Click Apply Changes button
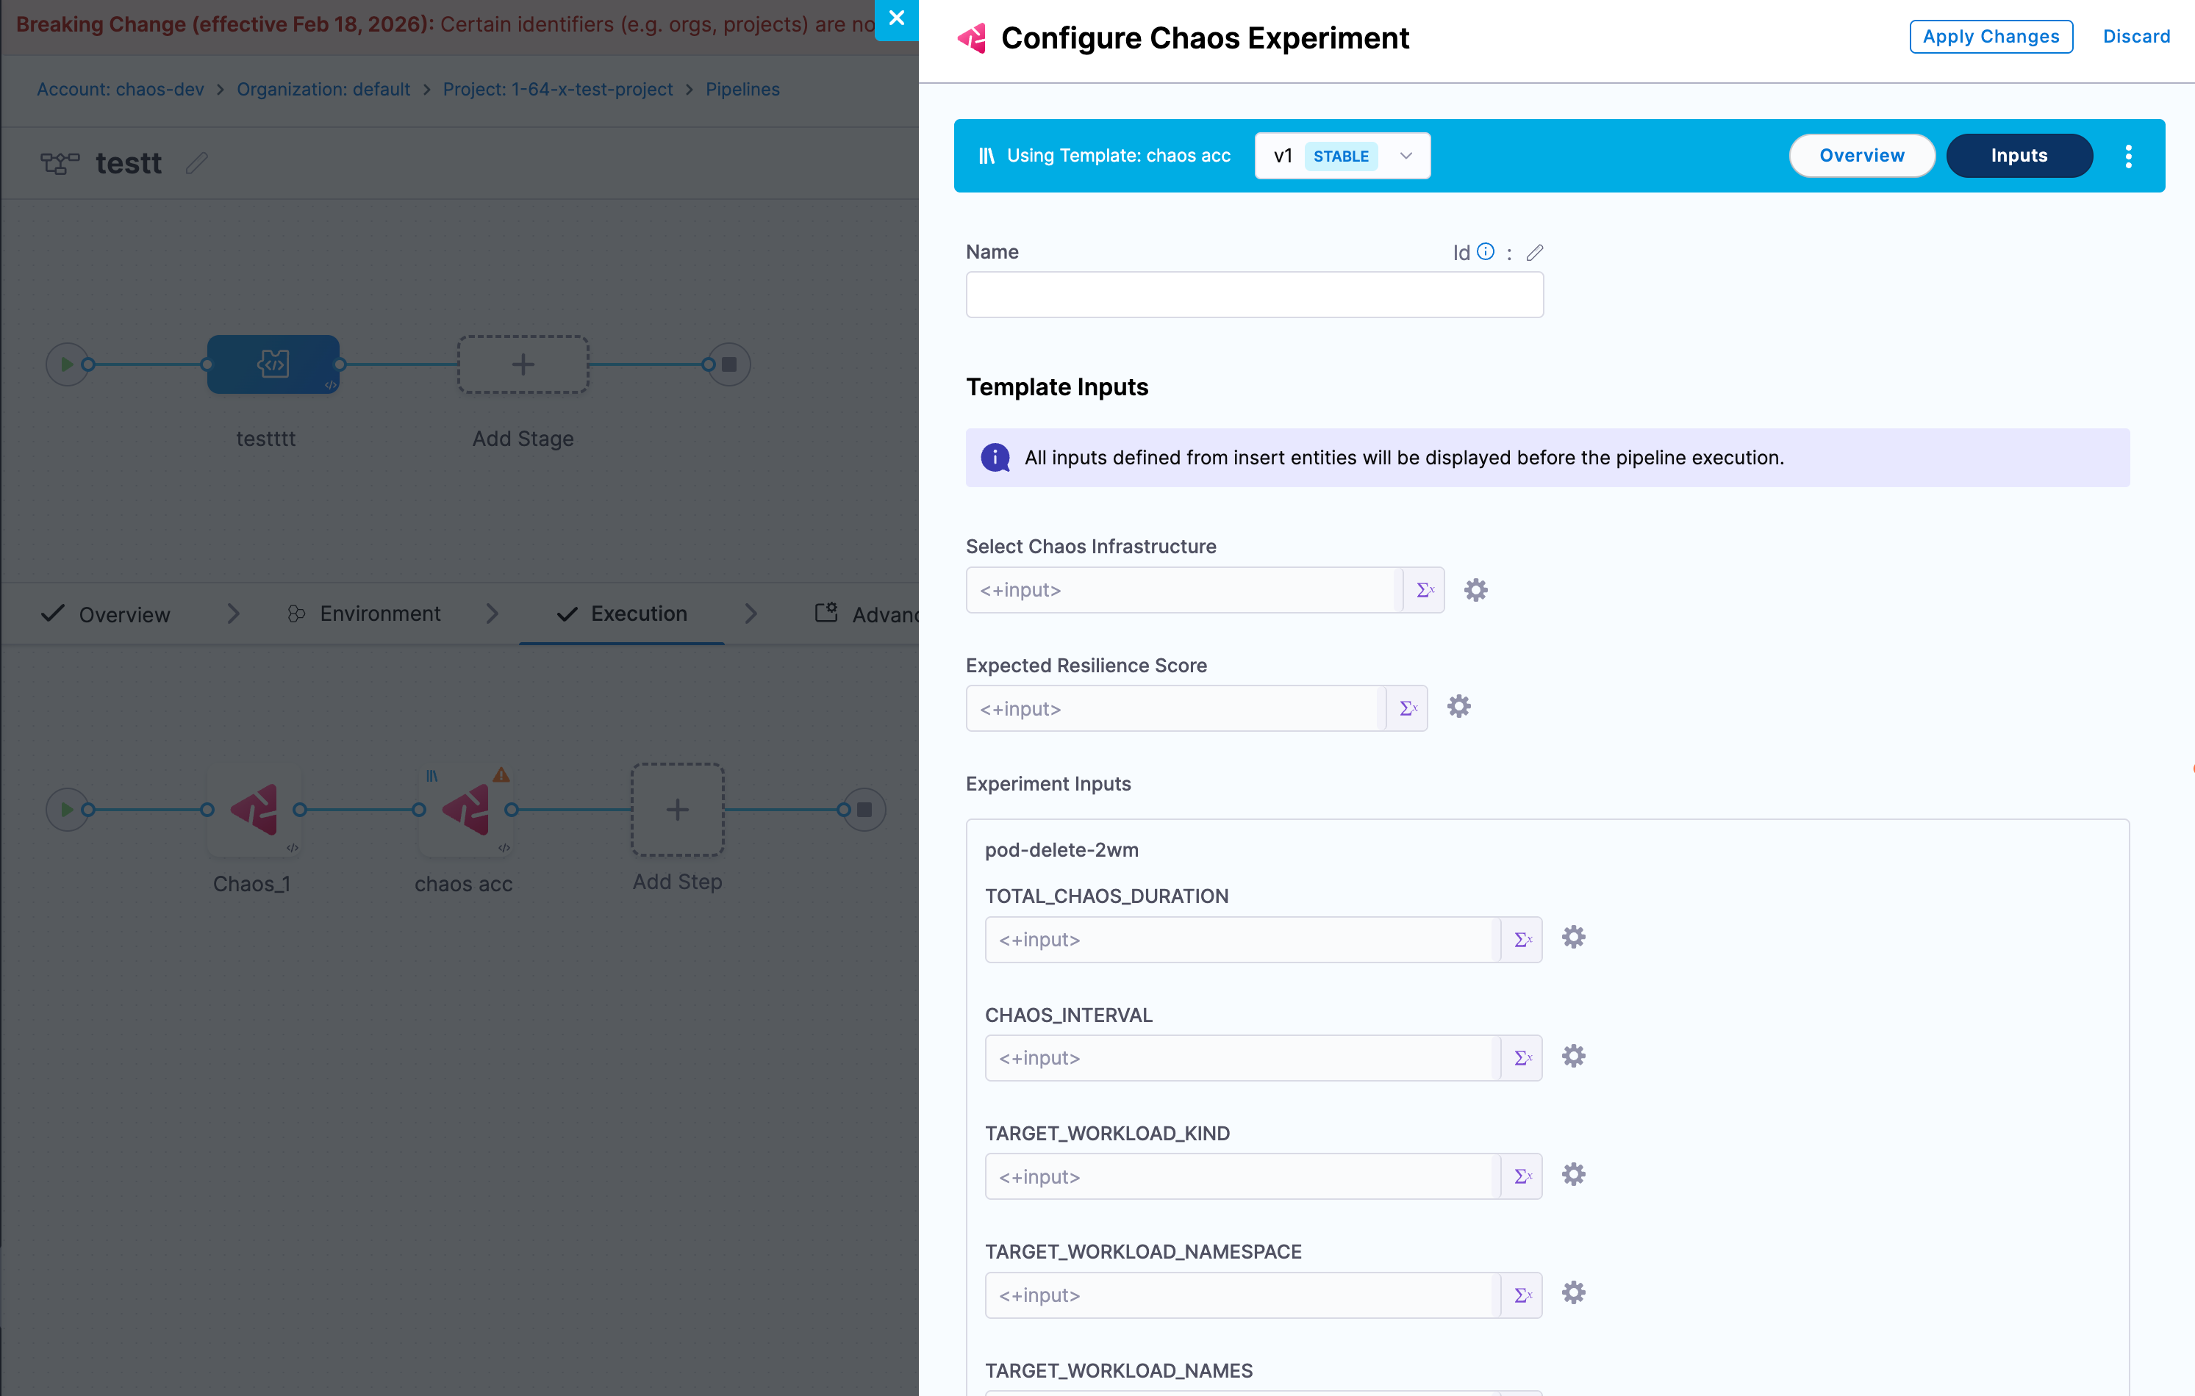The width and height of the screenshot is (2195, 1396). pos(1991,37)
